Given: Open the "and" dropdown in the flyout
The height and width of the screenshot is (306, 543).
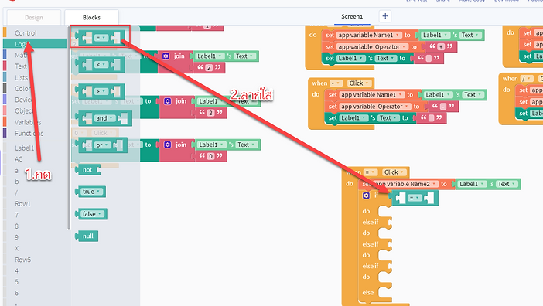Looking at the screenshot, I should coord(104,118).
